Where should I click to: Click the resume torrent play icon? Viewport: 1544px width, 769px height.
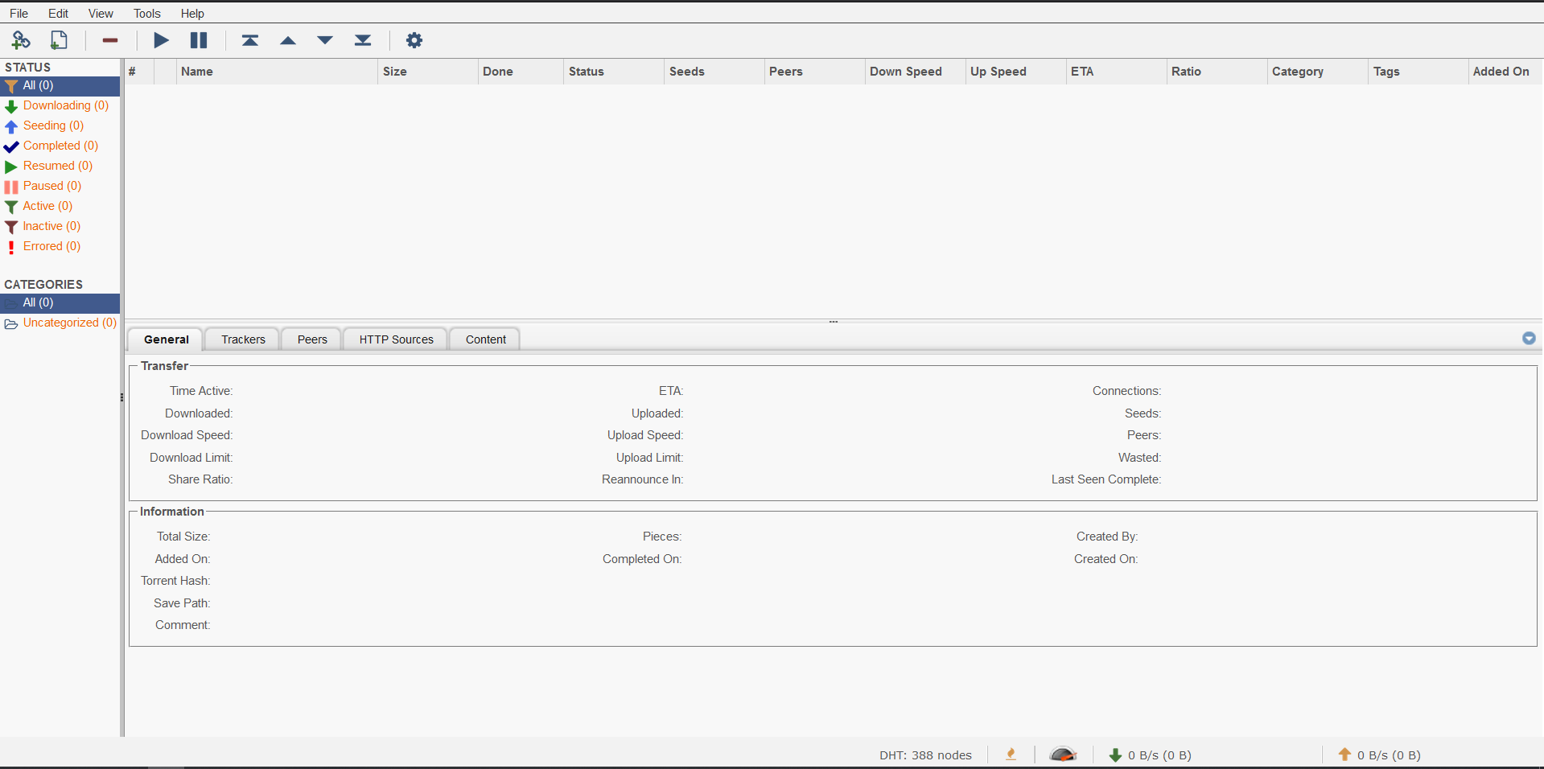point(161,40)
